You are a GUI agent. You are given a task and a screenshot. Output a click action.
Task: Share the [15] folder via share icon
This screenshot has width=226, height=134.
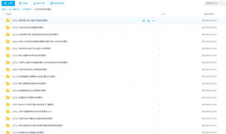tap(144, 21)
